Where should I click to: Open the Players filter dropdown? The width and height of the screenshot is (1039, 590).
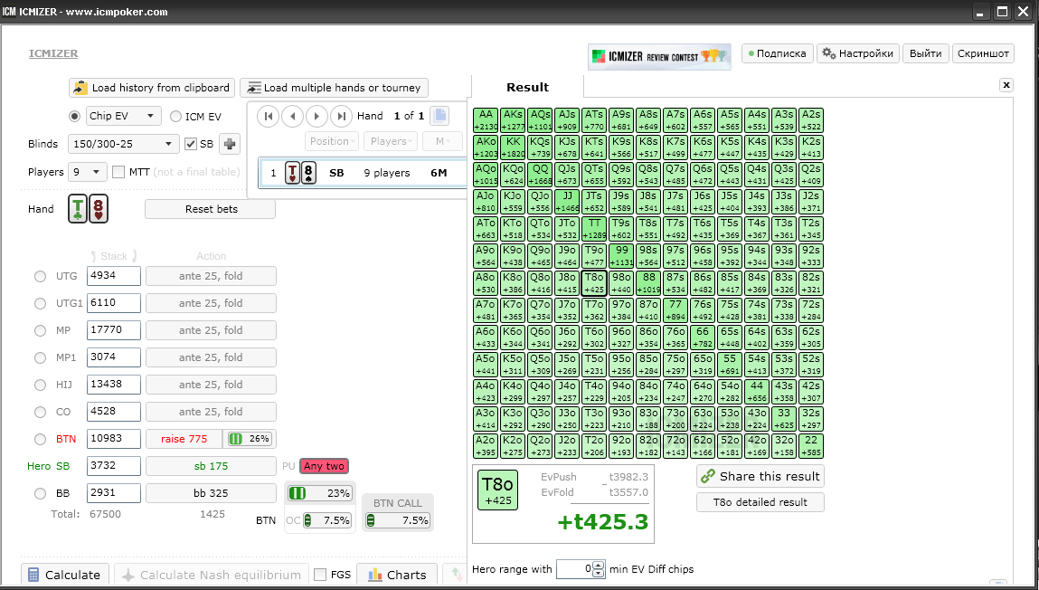(x=391, y=141)
